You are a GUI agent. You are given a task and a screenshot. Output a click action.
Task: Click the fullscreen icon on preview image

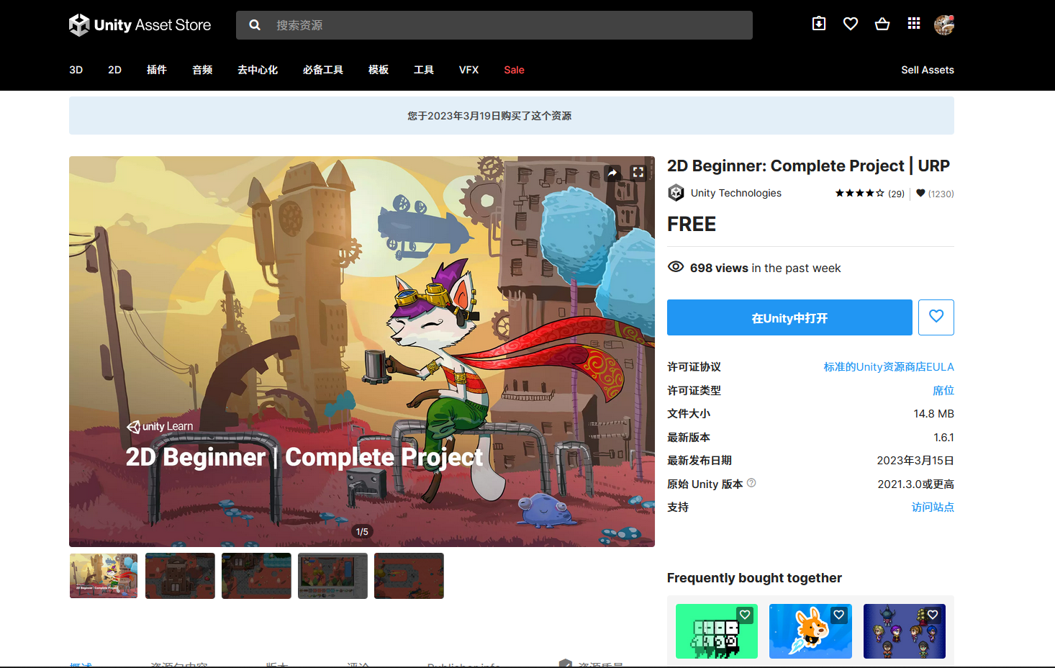[638, 173]
